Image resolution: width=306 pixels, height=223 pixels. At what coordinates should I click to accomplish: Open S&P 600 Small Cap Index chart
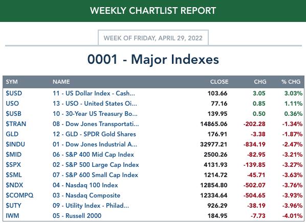coord(95,175)
